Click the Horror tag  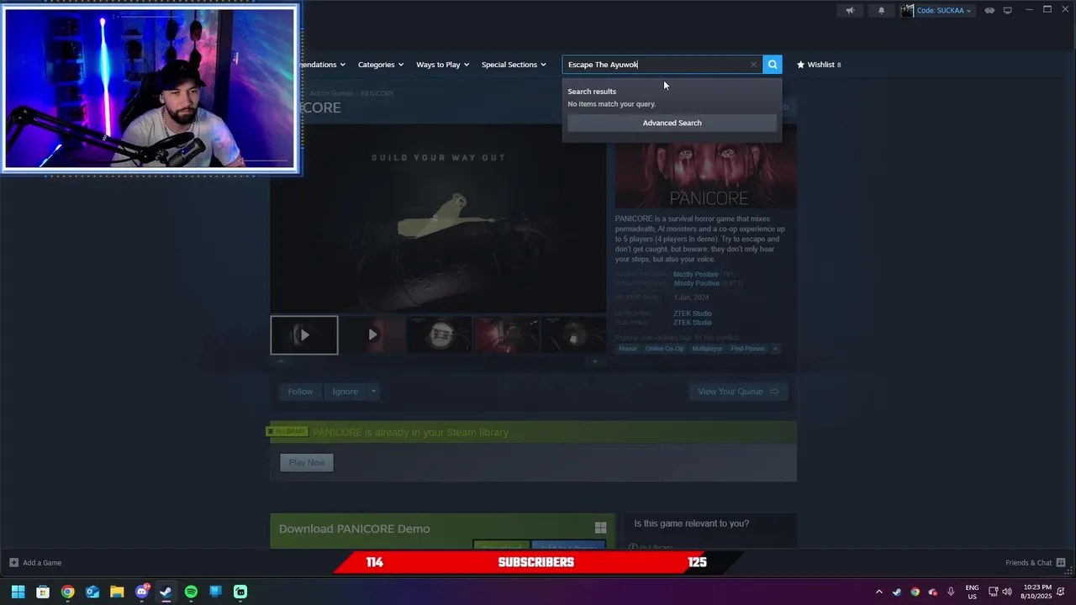[x=628, y=349]
